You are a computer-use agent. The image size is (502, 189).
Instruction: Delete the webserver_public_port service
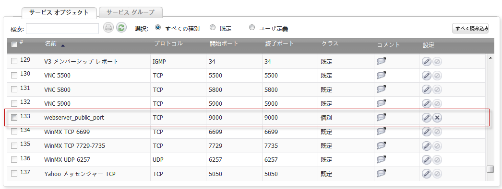[437, 118]
